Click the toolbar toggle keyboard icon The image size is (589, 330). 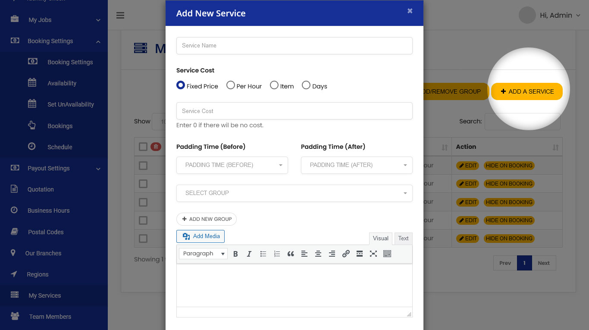(387, 254)
